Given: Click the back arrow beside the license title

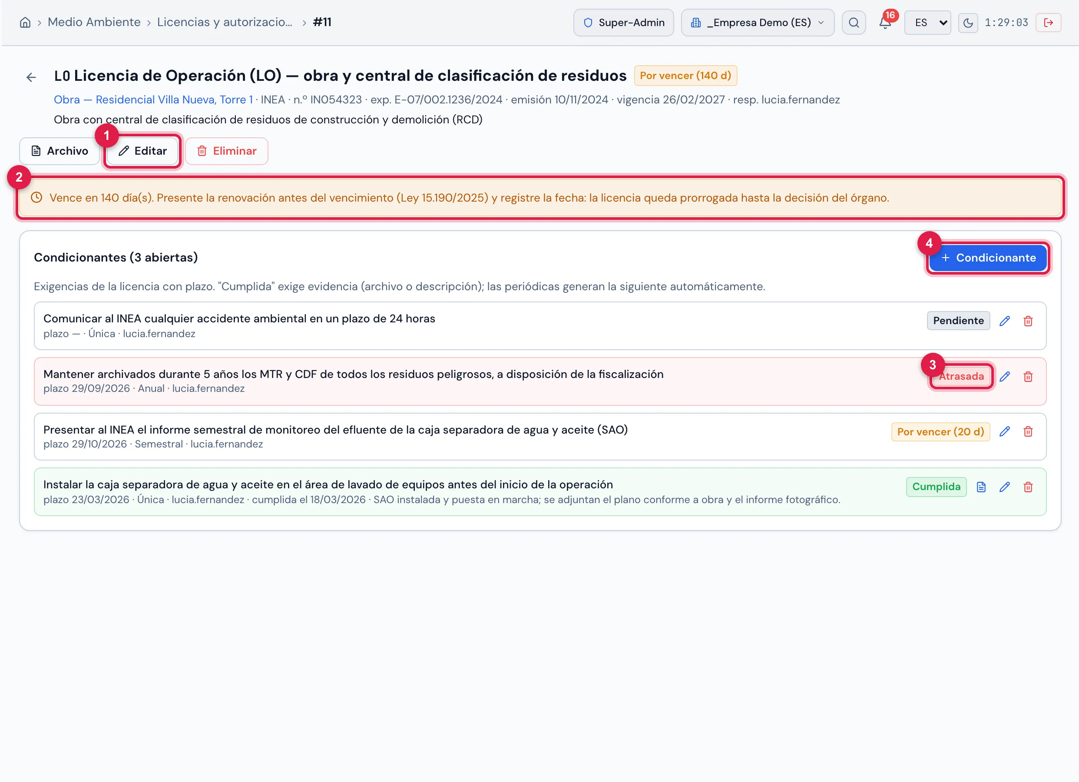Looking at the screenshot, I should click(31, 77).
